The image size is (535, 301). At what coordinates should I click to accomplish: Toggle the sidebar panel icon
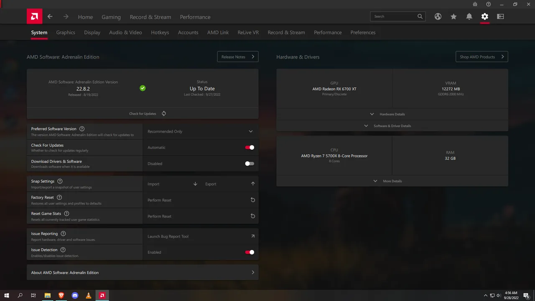500,17
